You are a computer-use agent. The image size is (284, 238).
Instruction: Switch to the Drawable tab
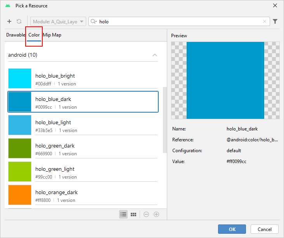(x=16, y=35)
